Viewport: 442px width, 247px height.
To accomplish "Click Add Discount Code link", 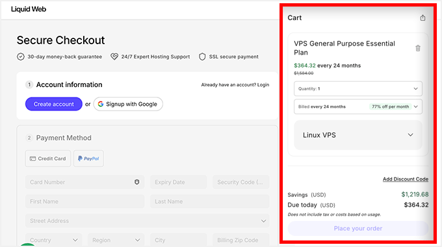I will click(x=406, y=179).
